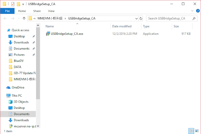The height and width of the screenshot is (134, 201).
Task: Open Quick access in navigation pane
Action: [20, 30]
